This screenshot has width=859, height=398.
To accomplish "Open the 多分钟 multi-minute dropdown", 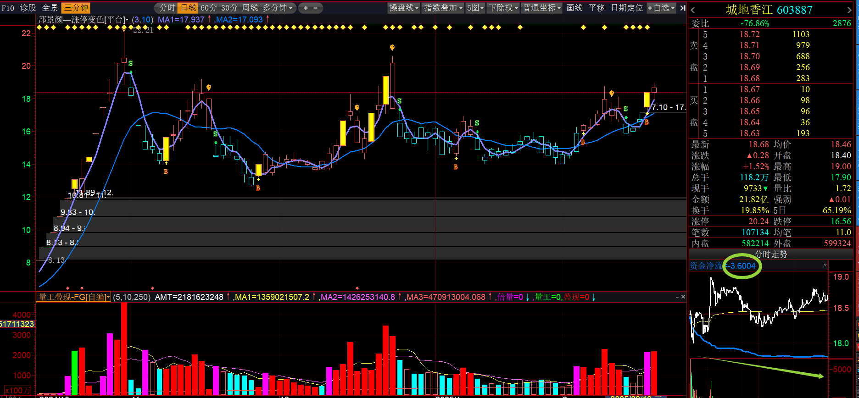I will pos(277,8).
